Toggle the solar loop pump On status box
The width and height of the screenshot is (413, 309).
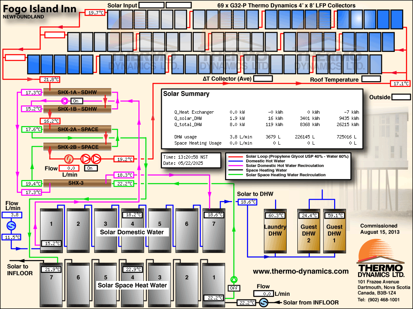click(91, 168)
